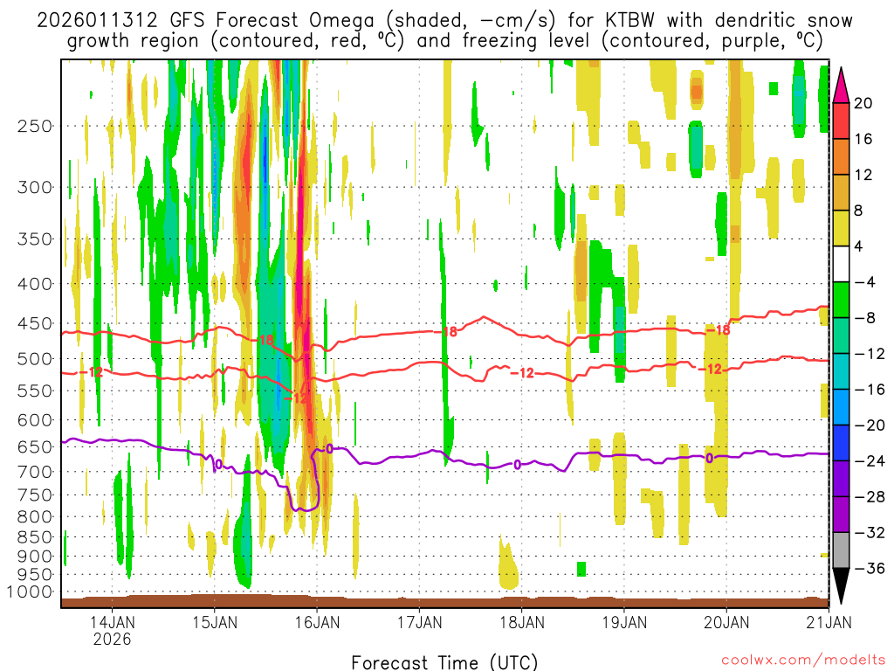The width and height of the screenshot is (894, 671).
Task: Click the -12 contour label near 18JAN
Action: click(522, 373)
